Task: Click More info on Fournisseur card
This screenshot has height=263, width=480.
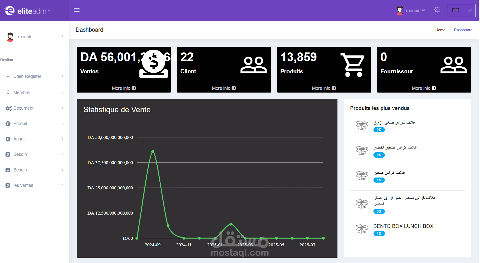Action: pos(424,88)
